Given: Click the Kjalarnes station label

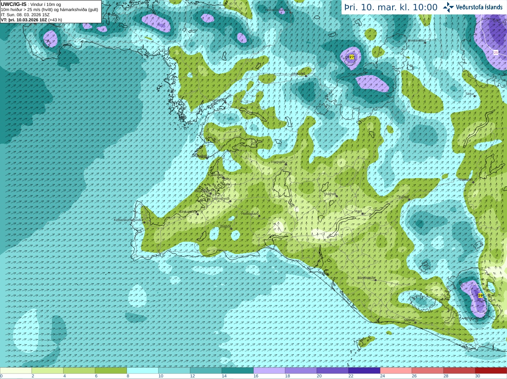Looking at the screenshot, I should pos(216,174).
